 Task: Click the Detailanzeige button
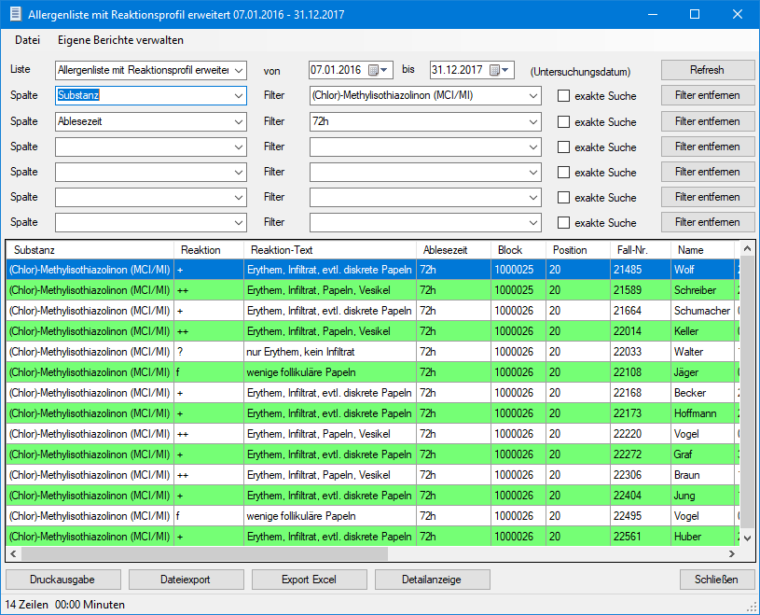[x=432, y=580]
